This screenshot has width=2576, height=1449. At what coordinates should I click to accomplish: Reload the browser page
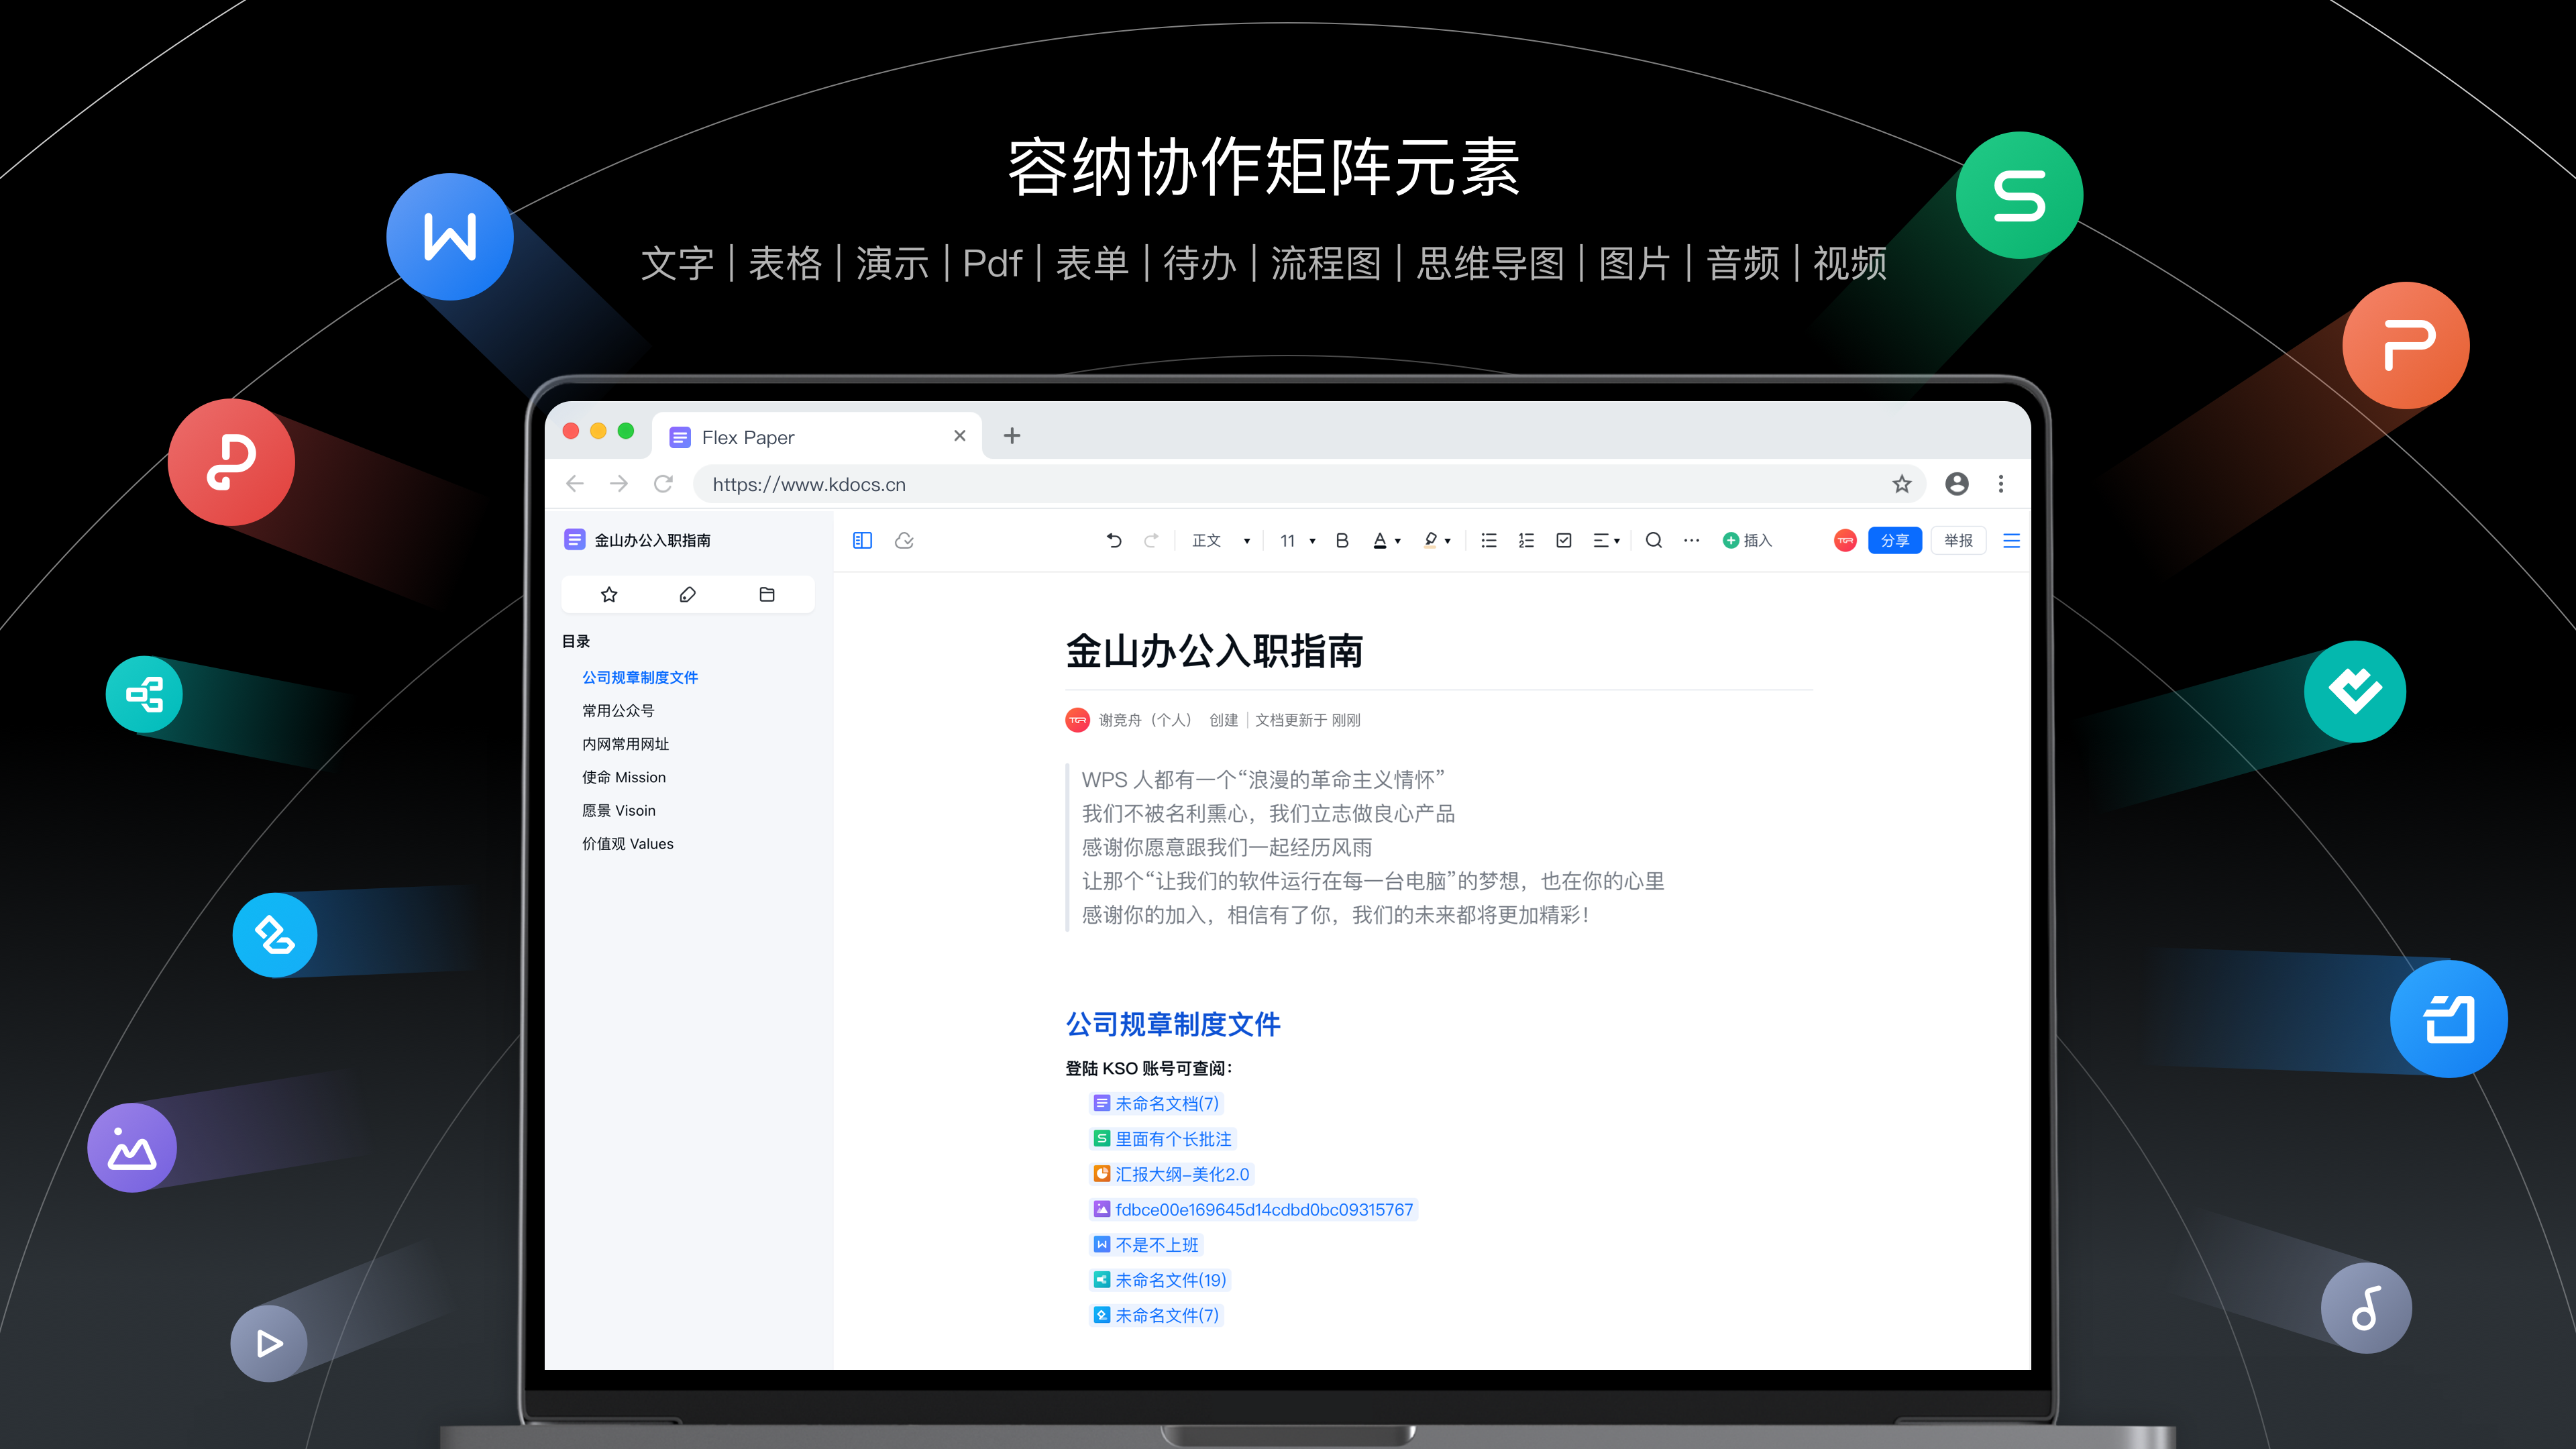pyautogui.click(x=663, y=484)
